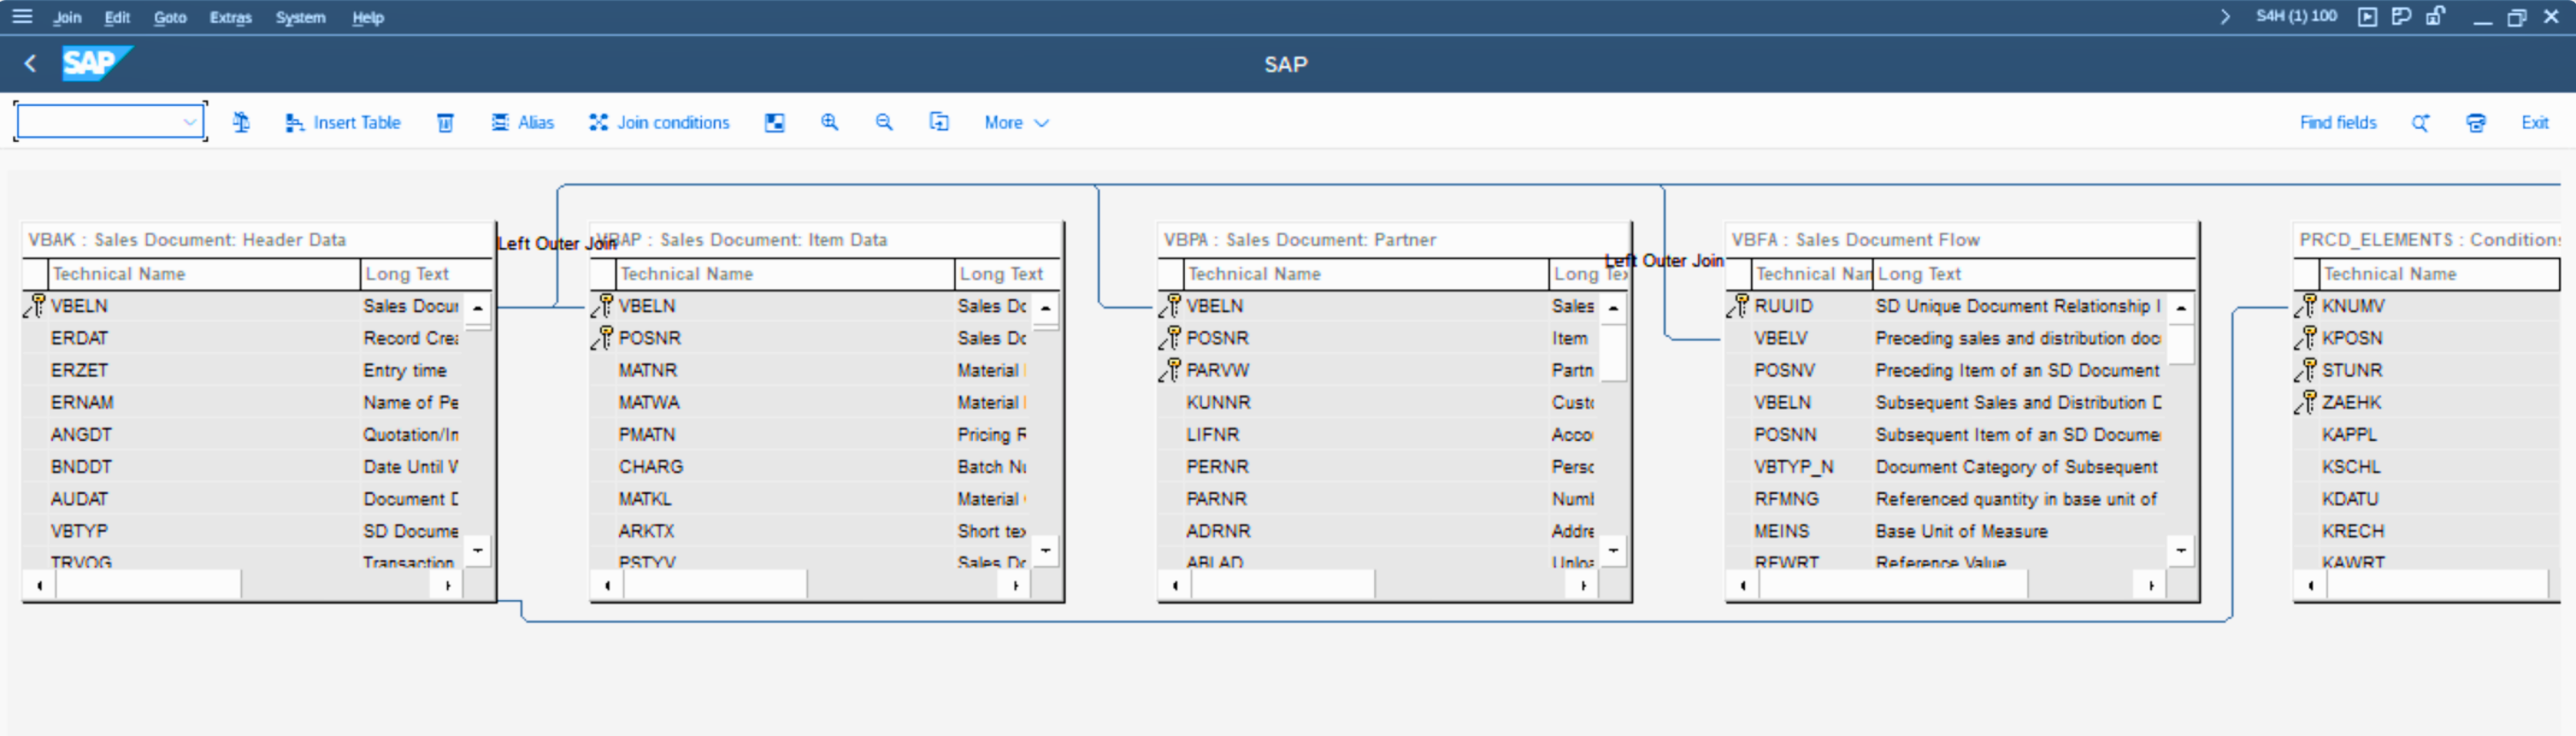Viewport: 2576px width, 736px height.
Task: Click the unlock padlock icon in title bar
Action: (2435, 16)
